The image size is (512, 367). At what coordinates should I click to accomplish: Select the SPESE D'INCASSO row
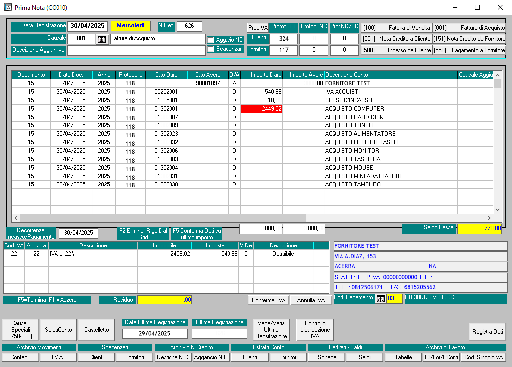(252, 100)
